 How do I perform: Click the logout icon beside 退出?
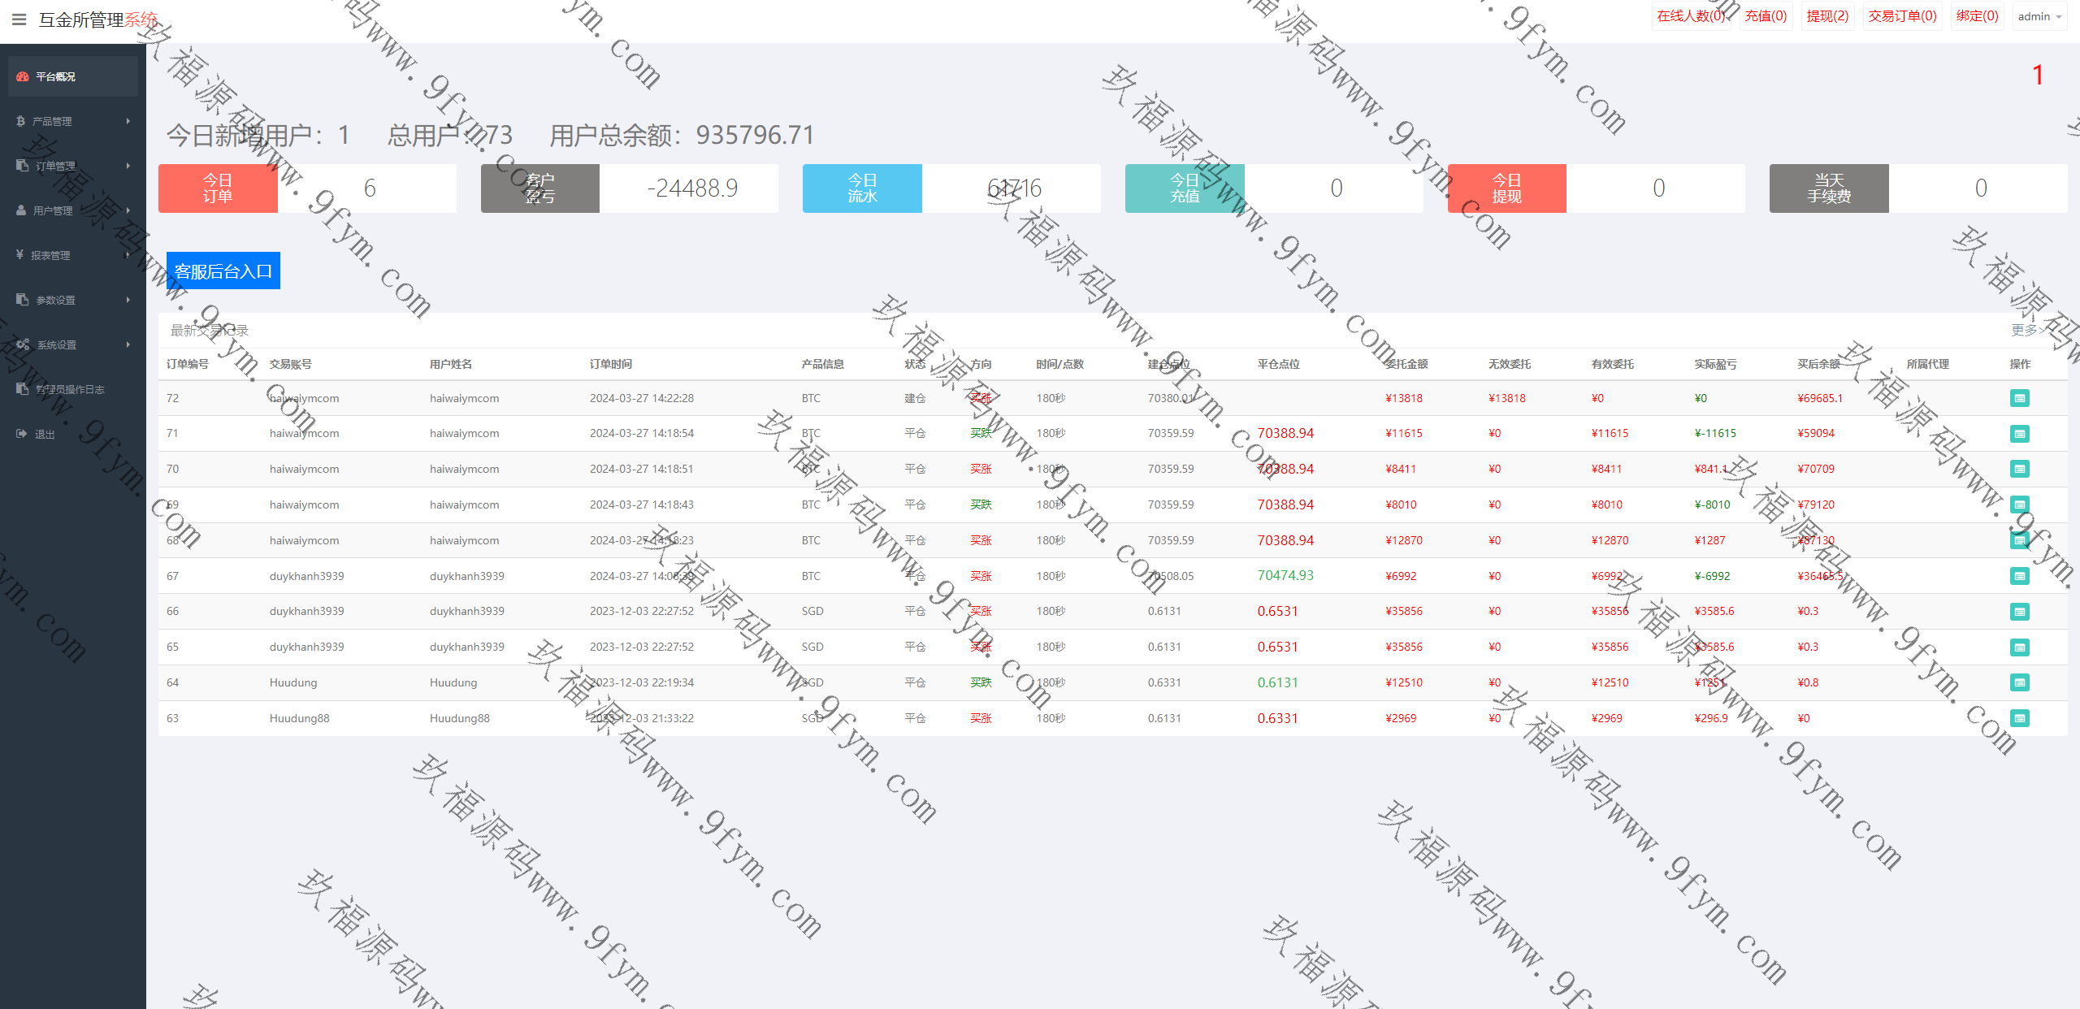point(22,434)
